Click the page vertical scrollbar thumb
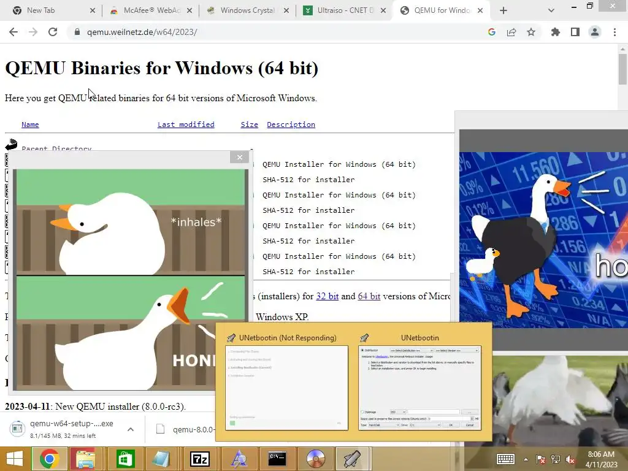The image size is (628, 471). click(x=622, y=69)
